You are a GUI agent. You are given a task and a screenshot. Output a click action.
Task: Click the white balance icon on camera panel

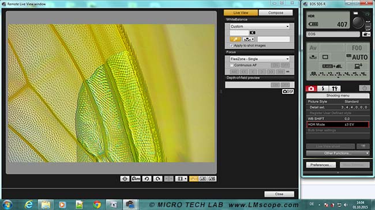point(313,58)
